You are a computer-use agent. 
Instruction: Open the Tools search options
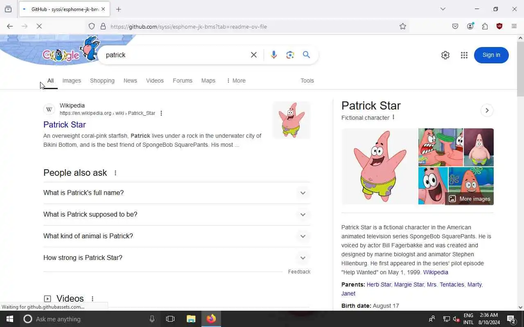point(307,81)
